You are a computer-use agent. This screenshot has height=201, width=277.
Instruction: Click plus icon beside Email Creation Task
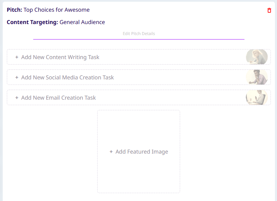coord(17,98)
